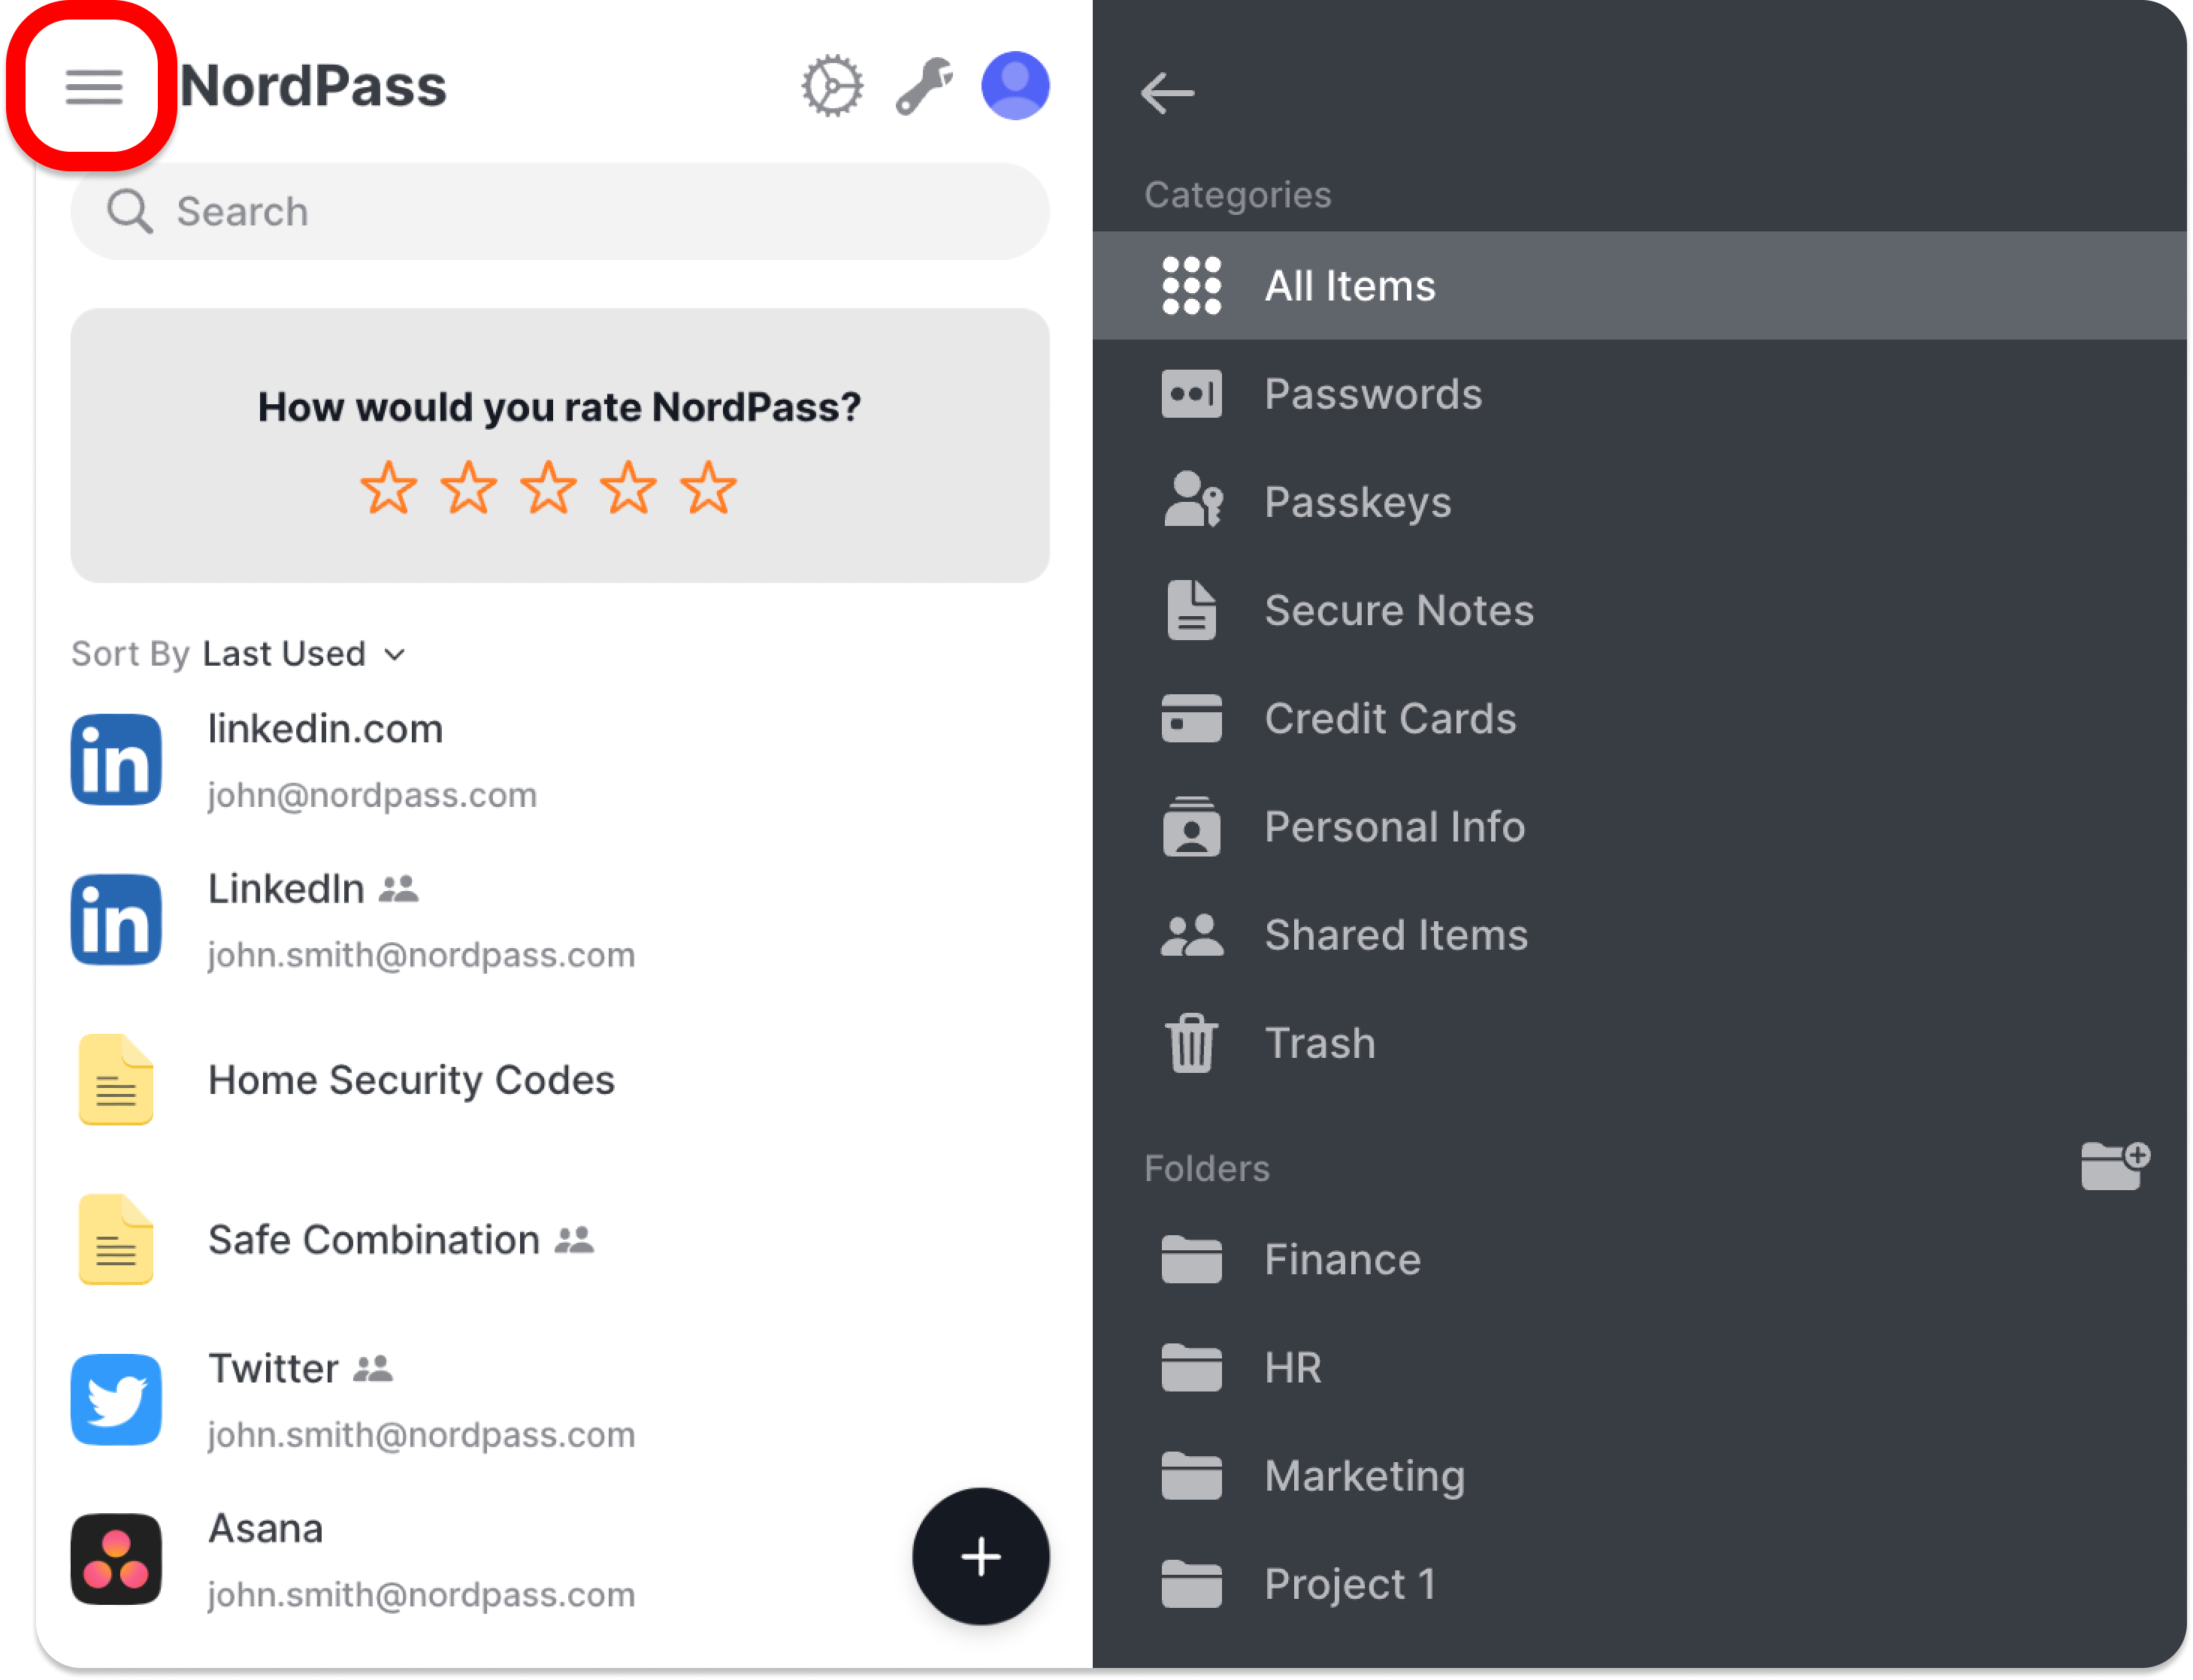
Task: Click the LinkedIn logo of linkedin.com entry
Action: coord(116,760)
